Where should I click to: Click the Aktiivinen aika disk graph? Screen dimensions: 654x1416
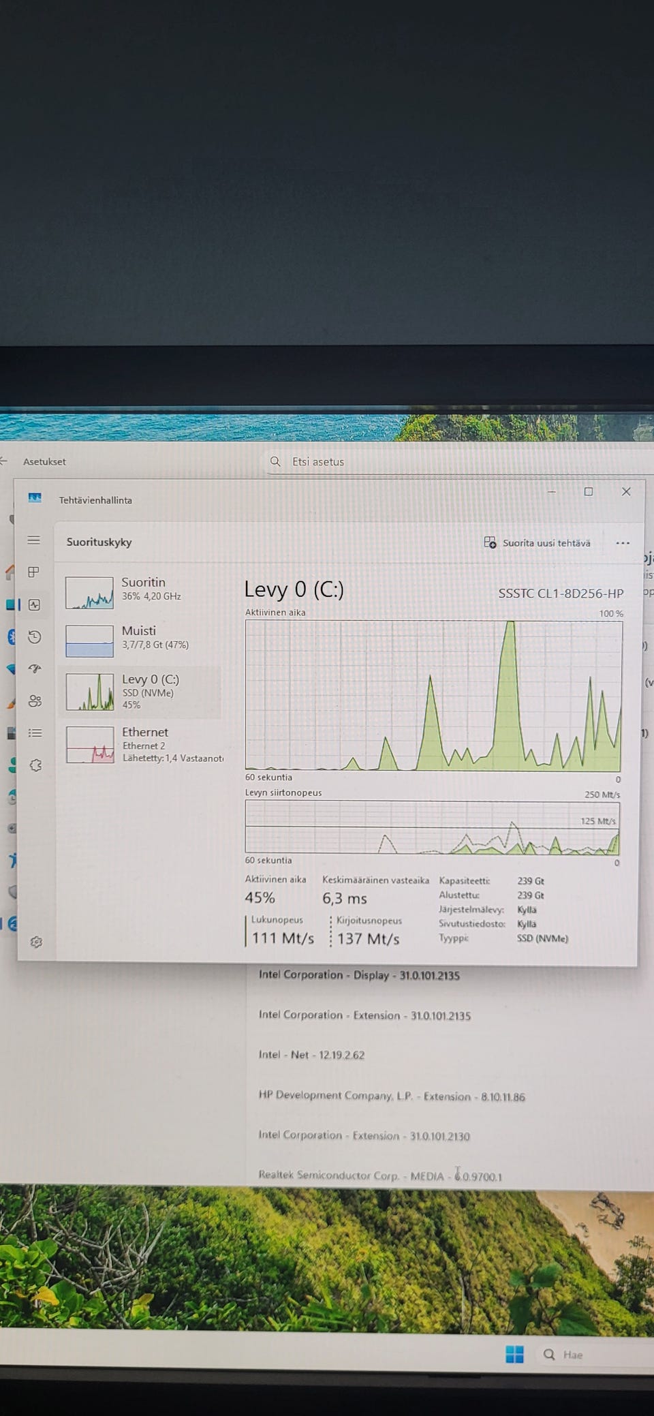point(433,696)
